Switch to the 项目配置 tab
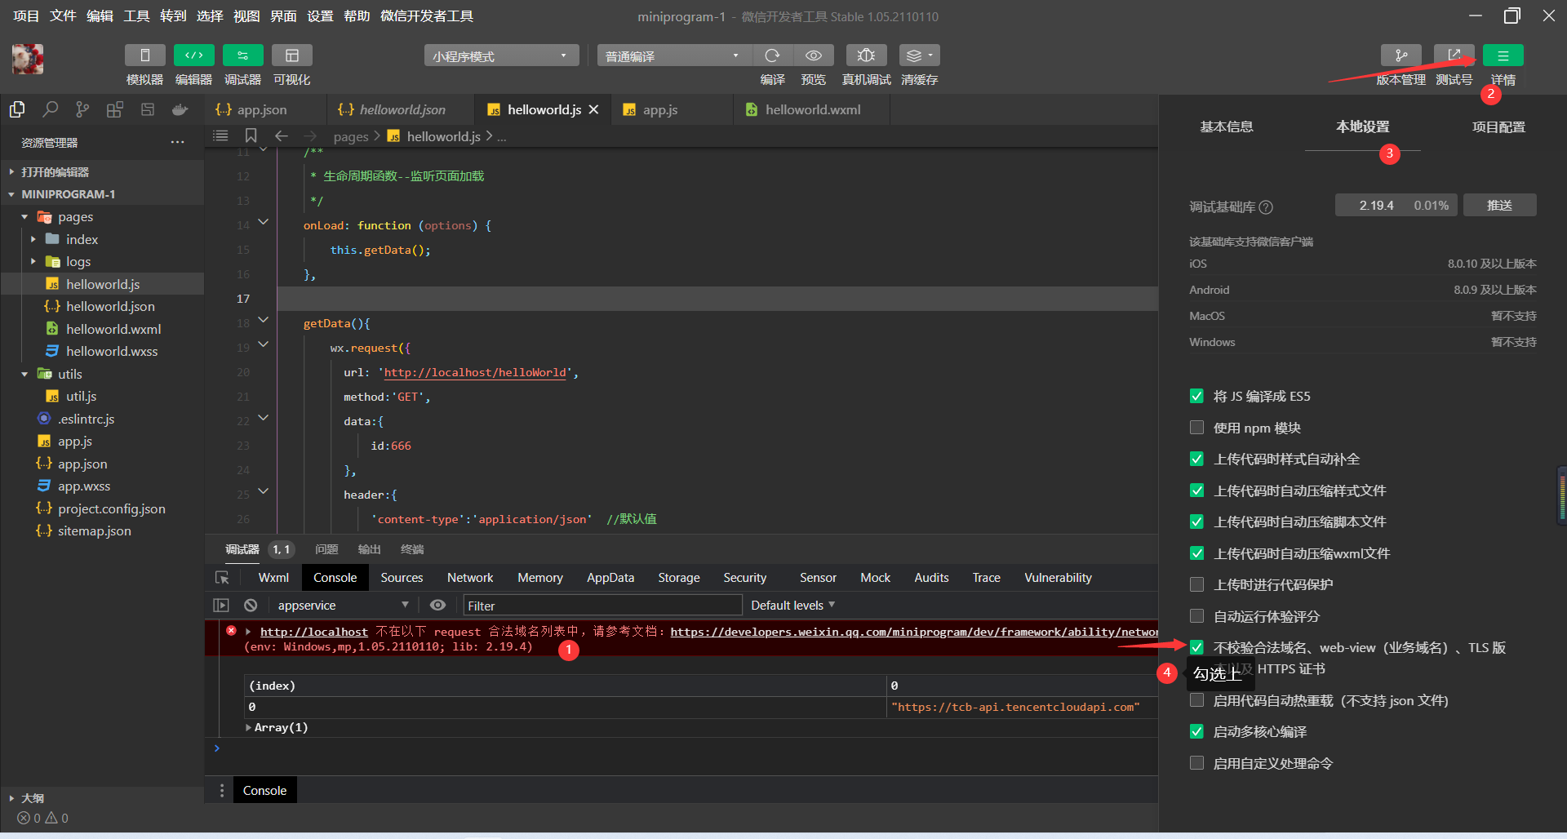1567x839 pixels. click(1498, 127)
